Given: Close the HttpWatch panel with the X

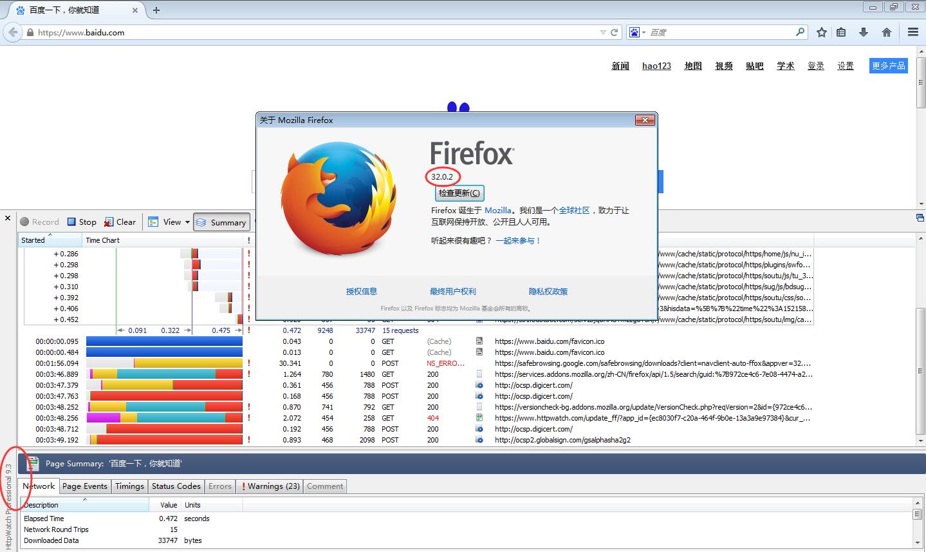Looking at the screenshot, I should pyautogui.click(x=8, y=218).
